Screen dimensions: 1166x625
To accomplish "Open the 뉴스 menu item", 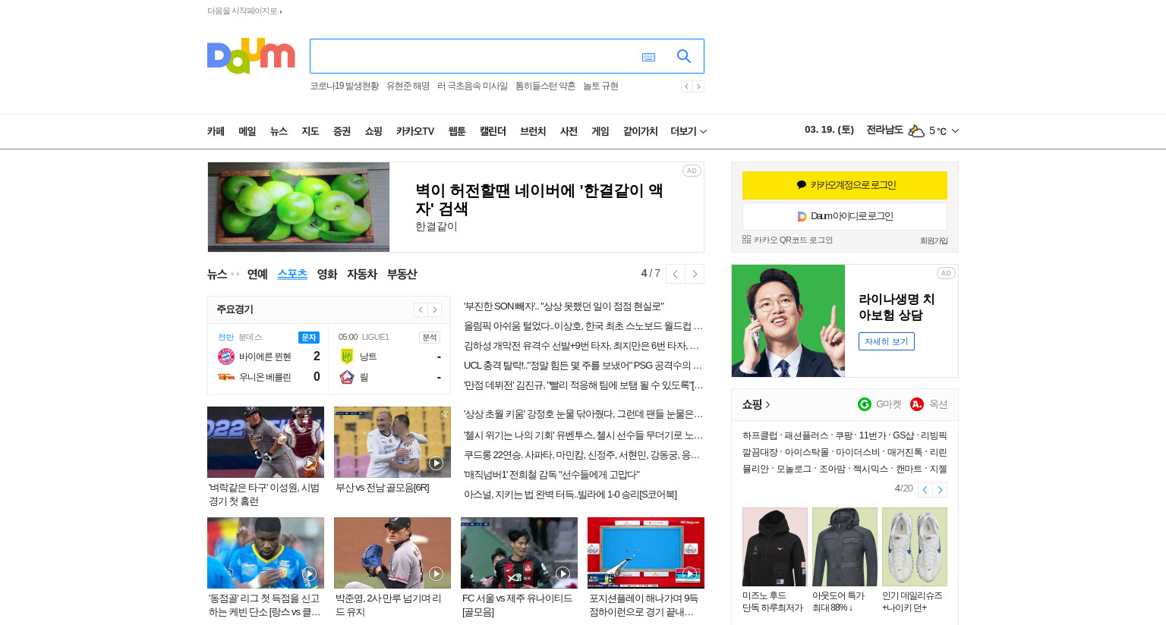I will point(279,131).
